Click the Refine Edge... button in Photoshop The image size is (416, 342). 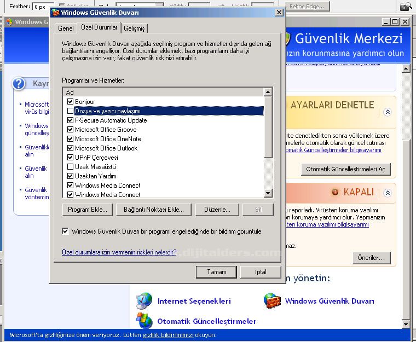click(307, 7)
